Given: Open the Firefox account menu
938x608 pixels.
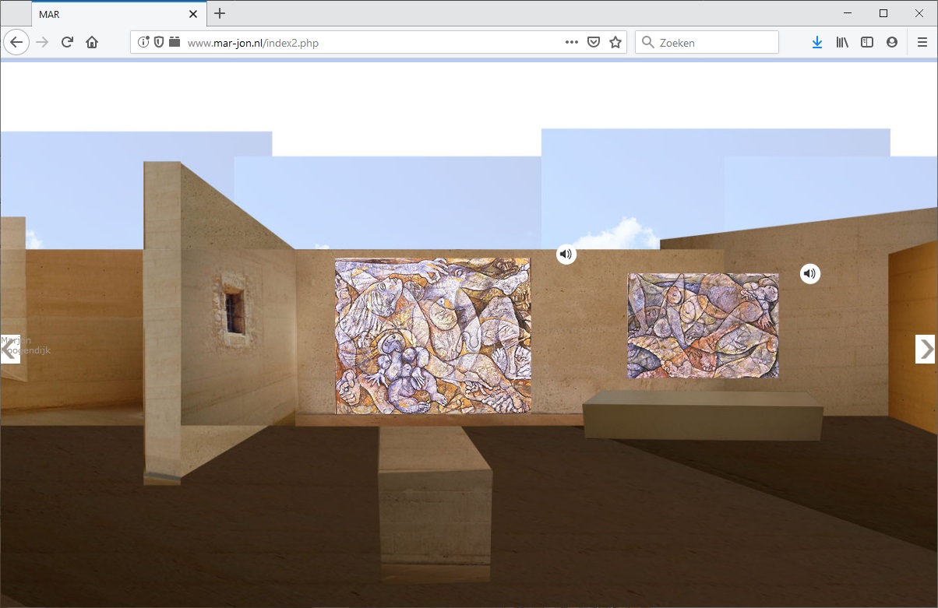Looking at the screenshot, I should [892, 43].
